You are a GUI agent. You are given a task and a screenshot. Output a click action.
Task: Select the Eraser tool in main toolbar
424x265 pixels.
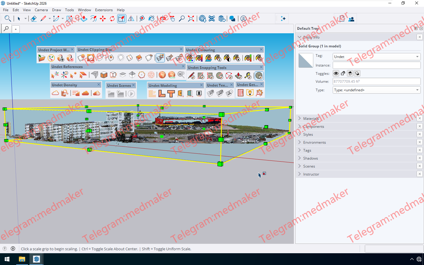point(34,19)
